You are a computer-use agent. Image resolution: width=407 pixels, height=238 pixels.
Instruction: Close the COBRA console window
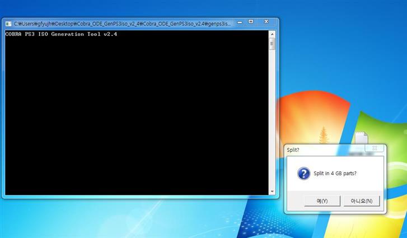tap(266, 22)
